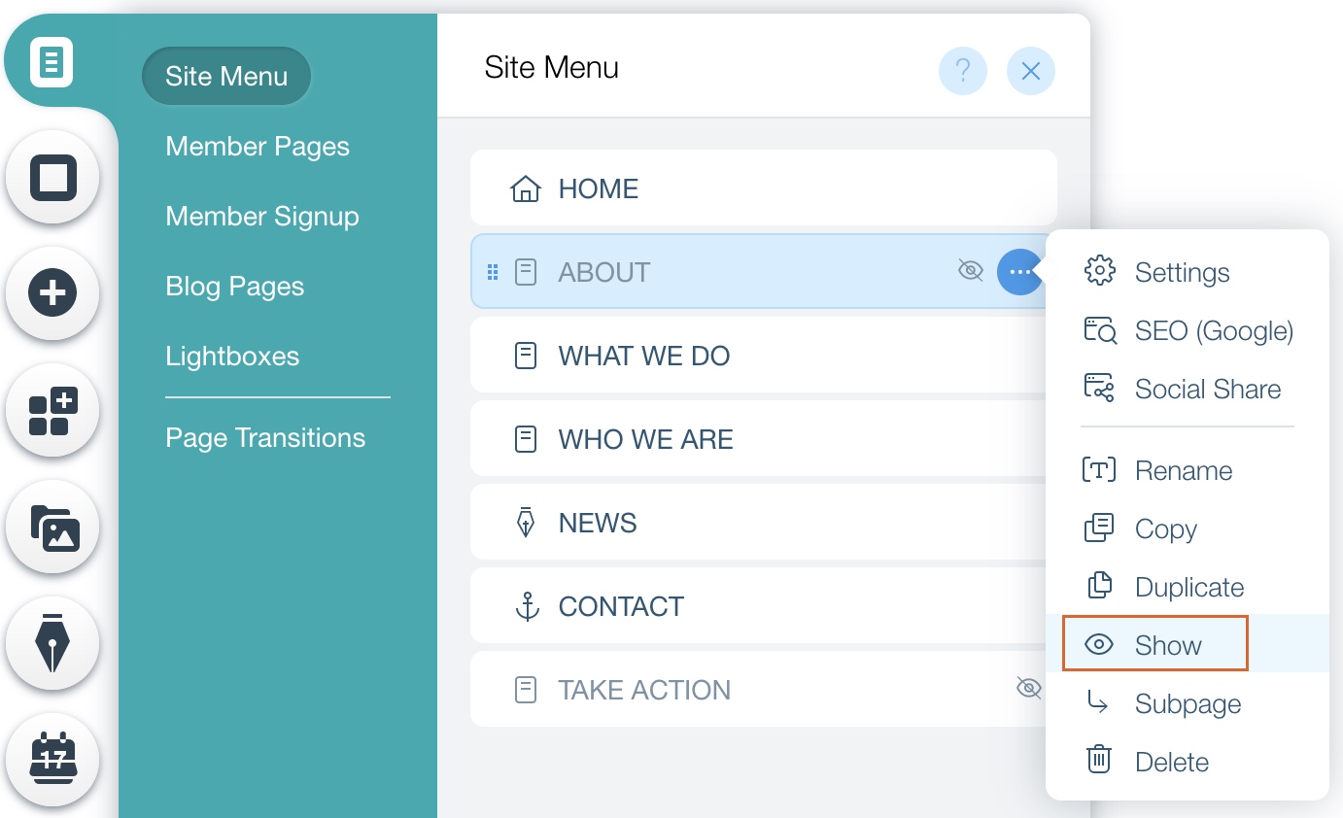
Task: Open Settings from the page context menu
Action: click(x=1182, y=272)
